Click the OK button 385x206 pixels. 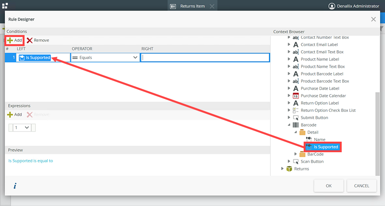coord(329,186)
